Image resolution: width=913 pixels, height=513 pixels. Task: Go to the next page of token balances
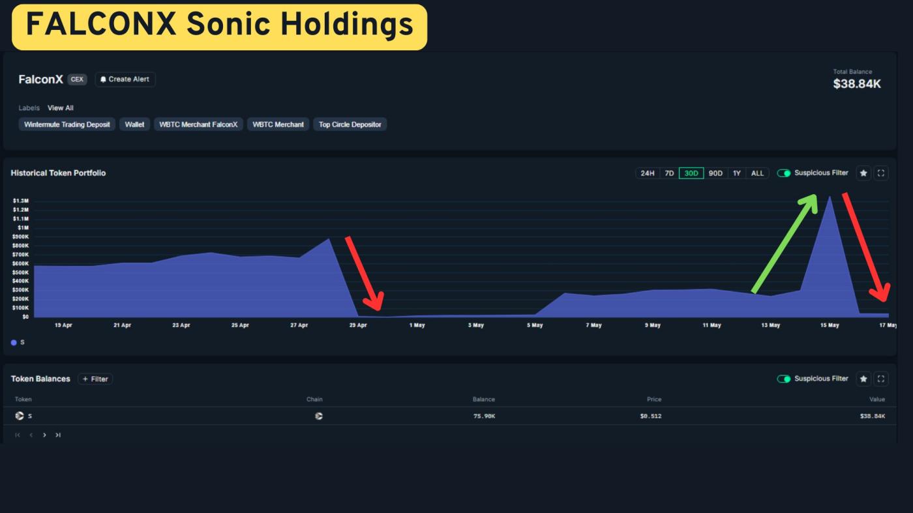point(44,435)
